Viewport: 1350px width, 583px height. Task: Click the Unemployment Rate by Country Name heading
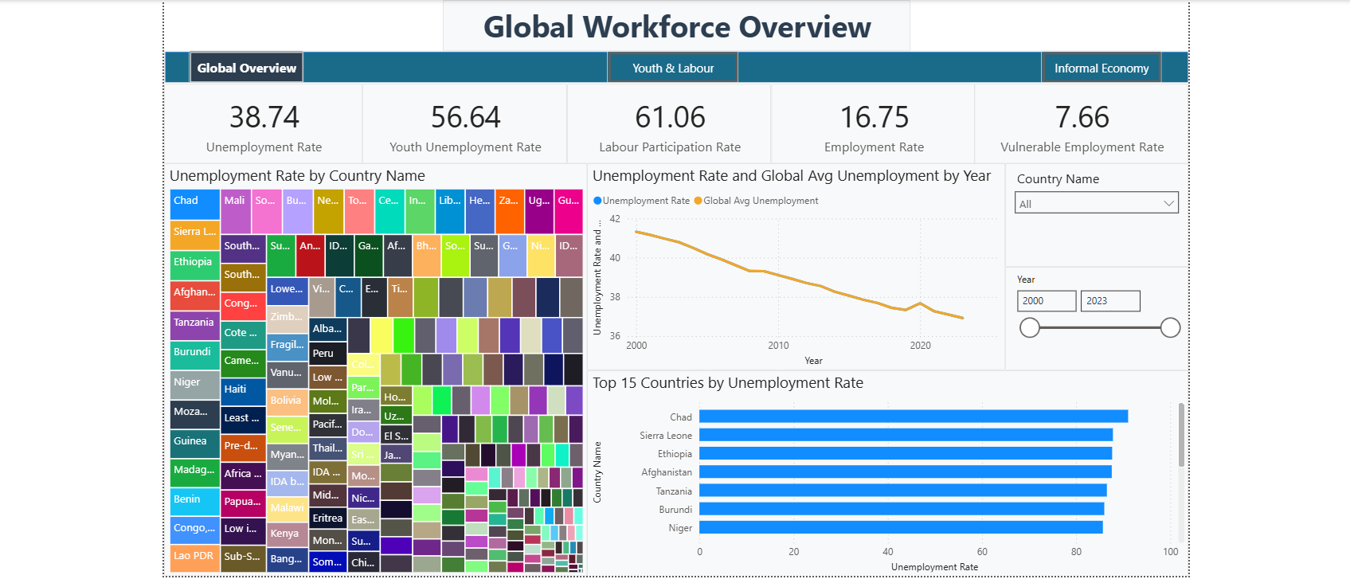tap(297, 176)
